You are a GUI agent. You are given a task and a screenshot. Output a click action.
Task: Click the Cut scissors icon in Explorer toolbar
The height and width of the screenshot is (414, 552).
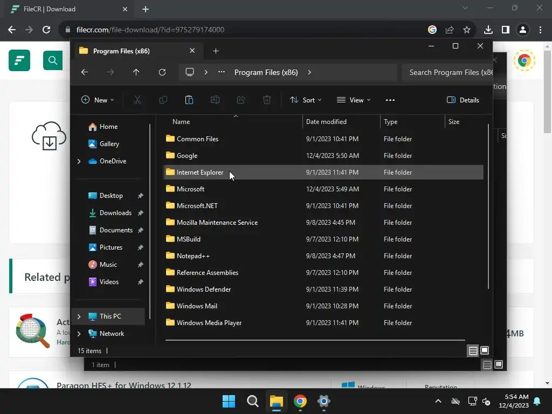tap(137, 100)
